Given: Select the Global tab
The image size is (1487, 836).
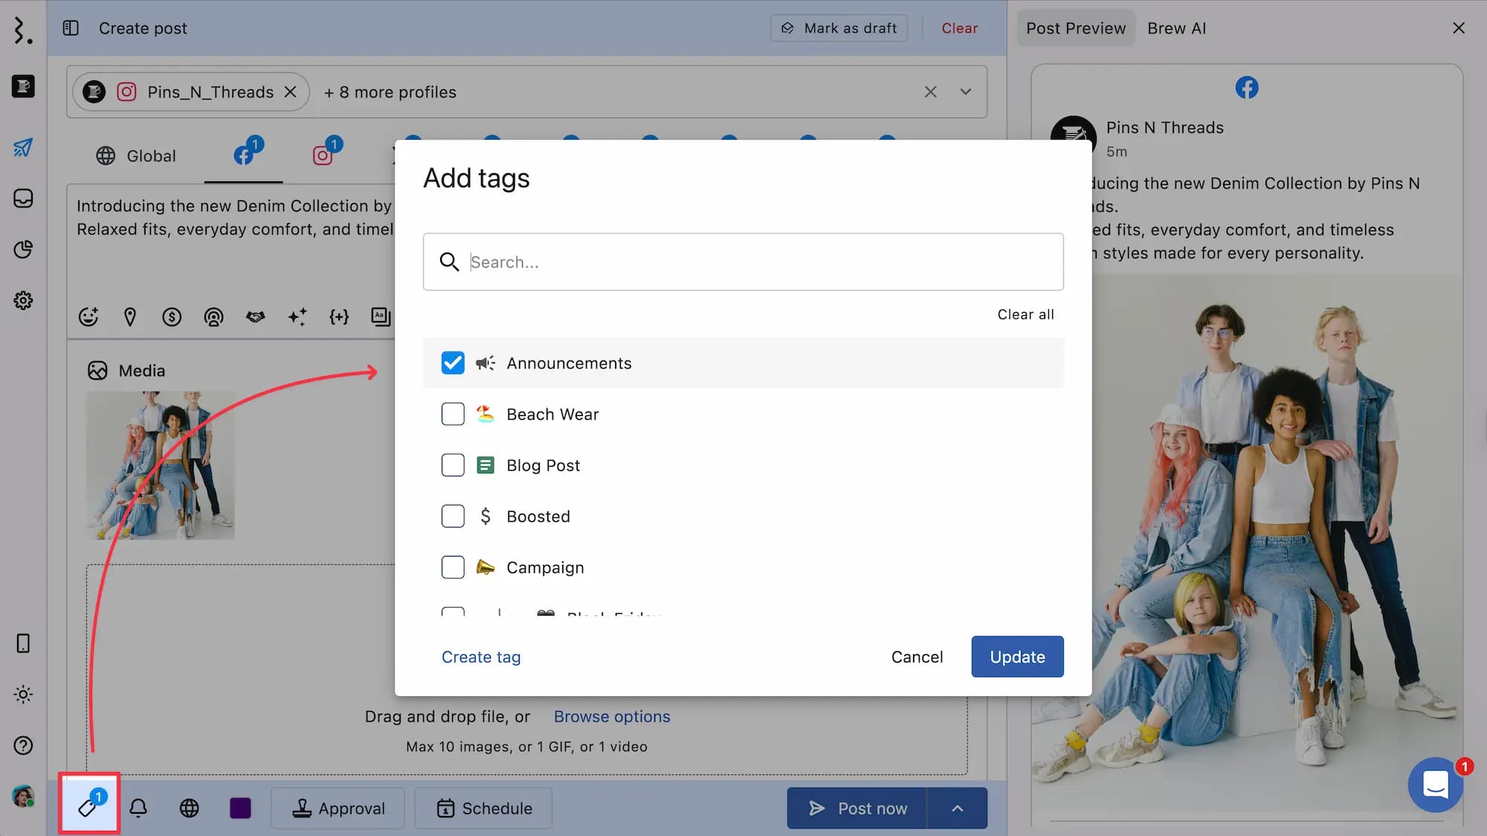Looking at the screenshot, I should 137,156.
